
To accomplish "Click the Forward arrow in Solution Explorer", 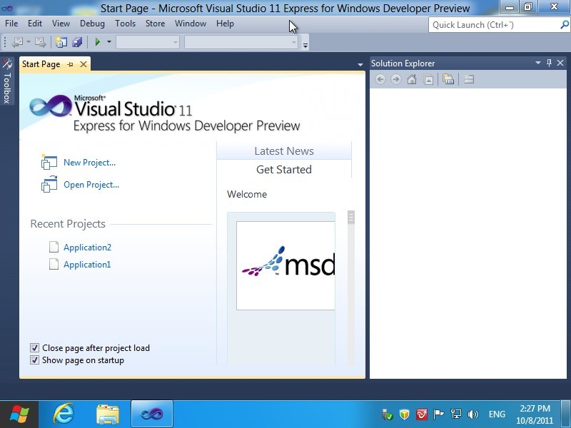I will pyautogui.click(x=396, y=79).
